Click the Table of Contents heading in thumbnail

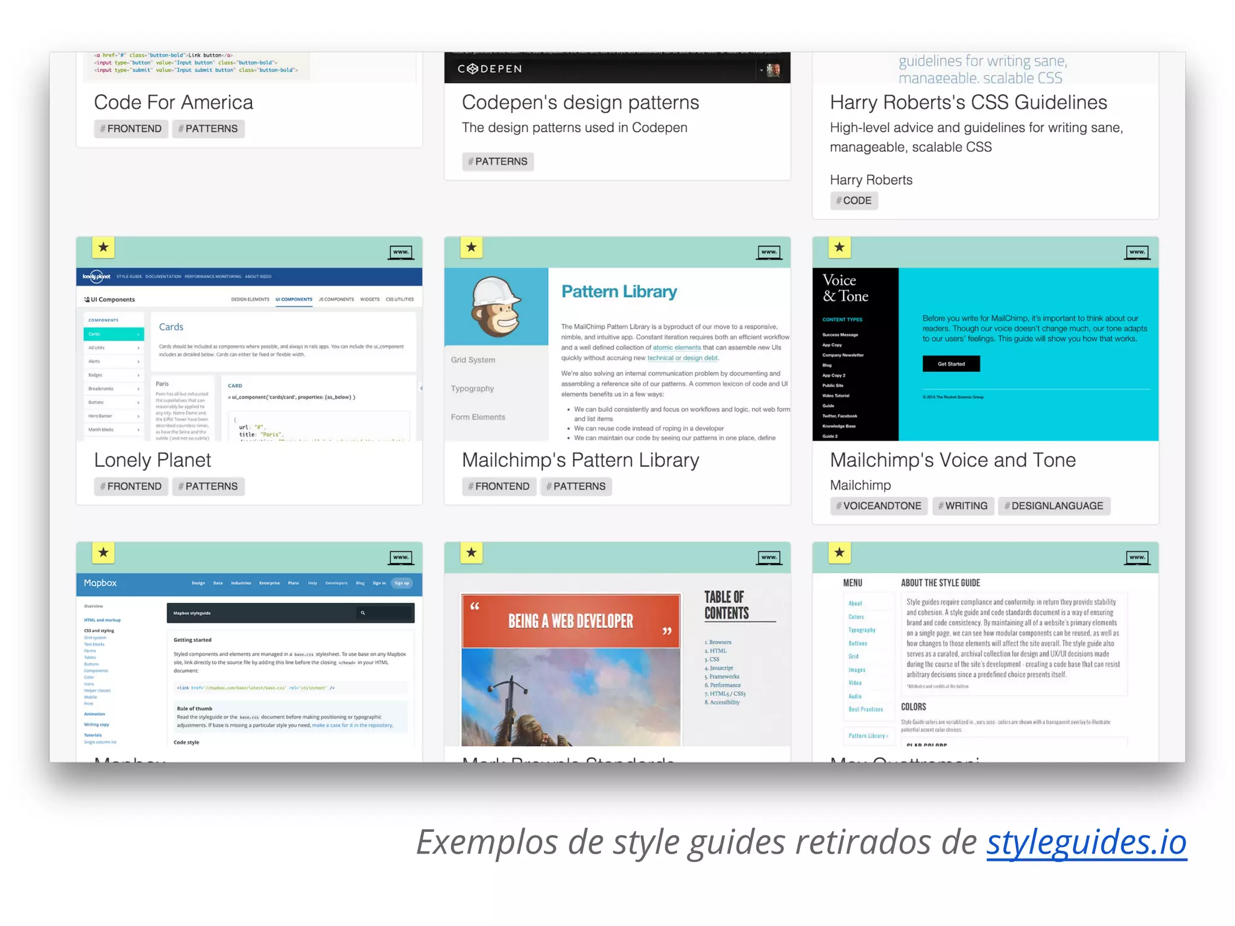[727, 605]
